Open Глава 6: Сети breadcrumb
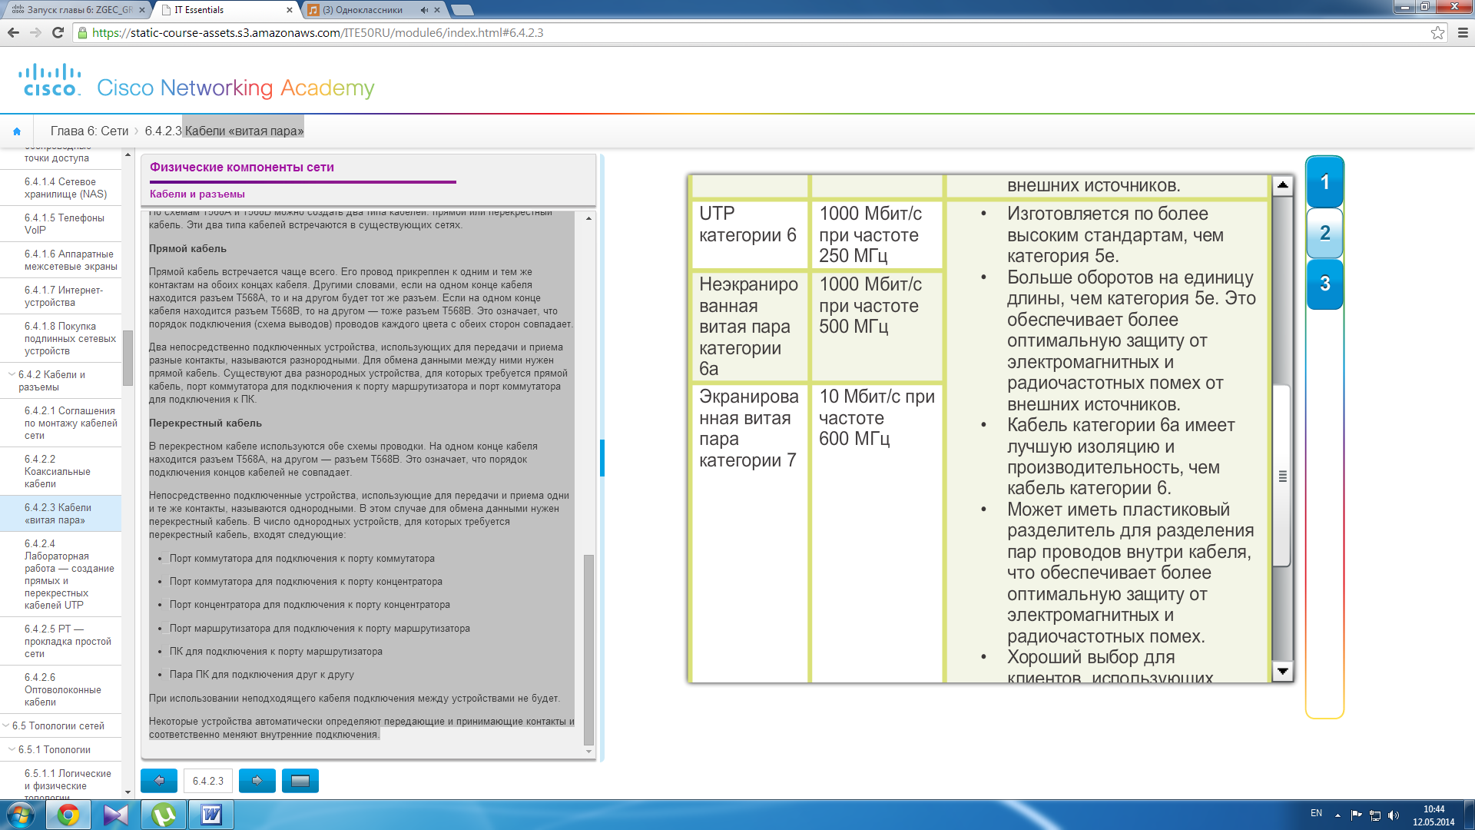The image size is (1475, 830). point(89,131)
